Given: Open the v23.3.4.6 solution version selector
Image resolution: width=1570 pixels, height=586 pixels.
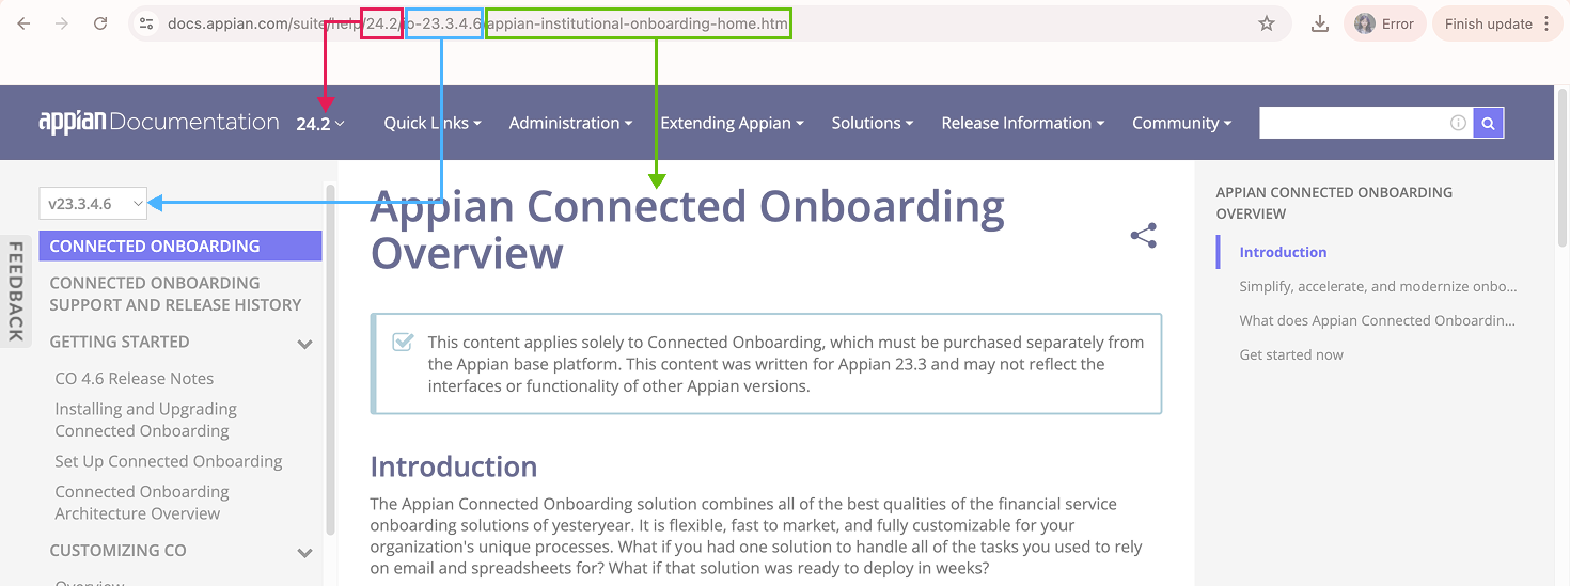Looking at the screenshot, I should pyautogui.click(x=93, y=203).
